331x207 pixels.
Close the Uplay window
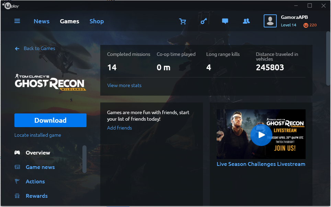click(x=323, y=6)
